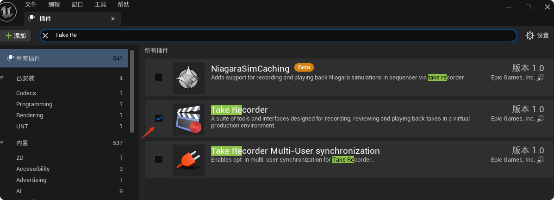Open Epic Games link icon for Multi-User synchronization
The image size is (554, 200).
coord(541,160)
